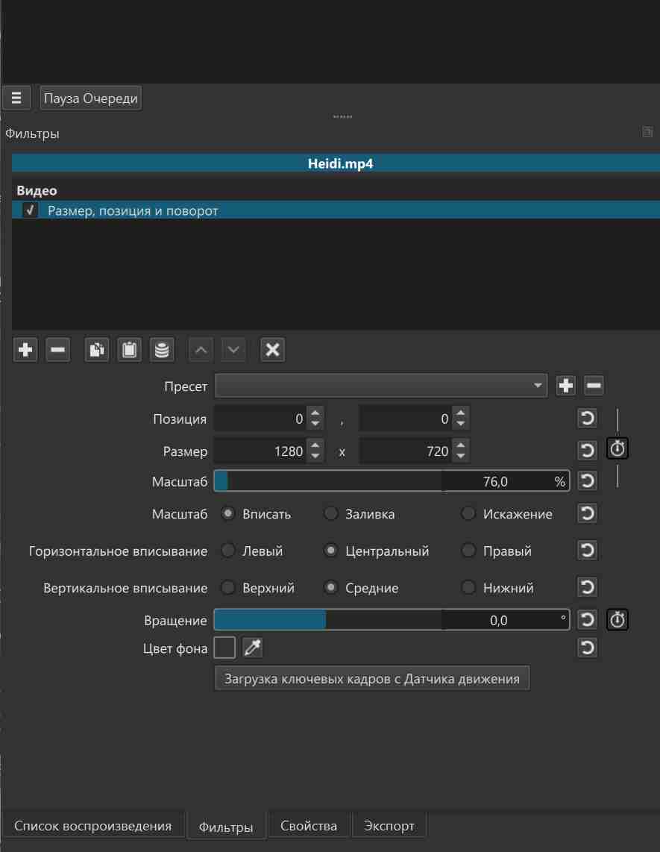Click Загрузка ключевых кадров с Датчика движения
The height and width of the screenshot is (852, 660).
[x=371, y=679]
